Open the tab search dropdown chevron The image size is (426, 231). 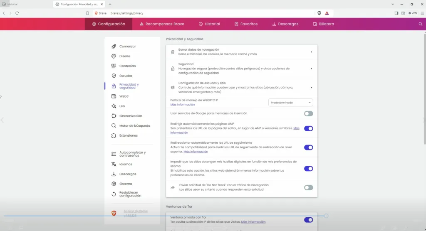[393, 4]
